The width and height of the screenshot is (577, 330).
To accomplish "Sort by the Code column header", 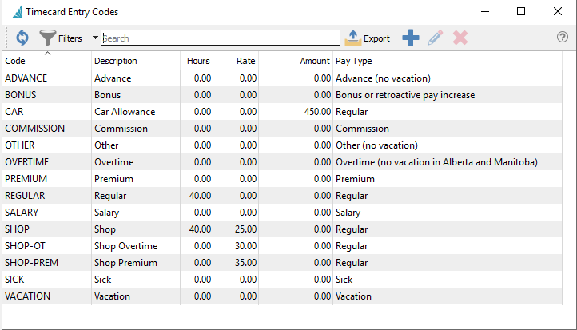I will [x=16, y=61].
